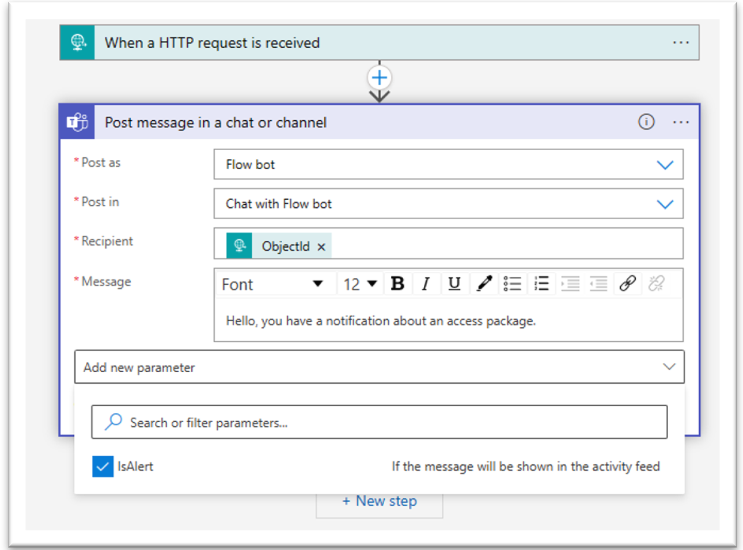Apply underline formatting in message editor
The image size is (743, 550).
tap(454, 284)
